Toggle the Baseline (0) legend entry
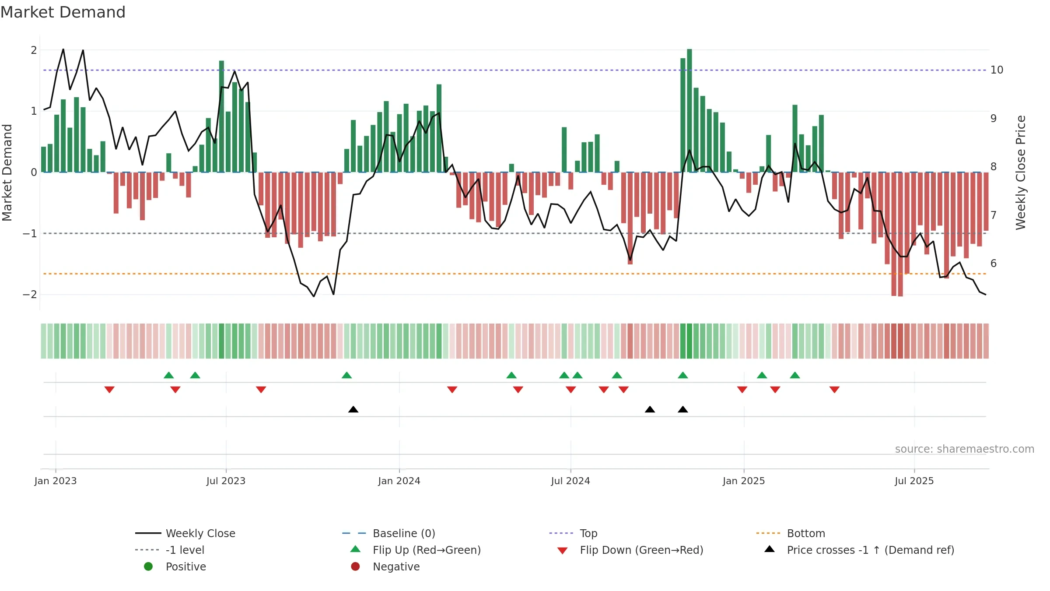The image size is (1050, 591). tap(388, 533)
